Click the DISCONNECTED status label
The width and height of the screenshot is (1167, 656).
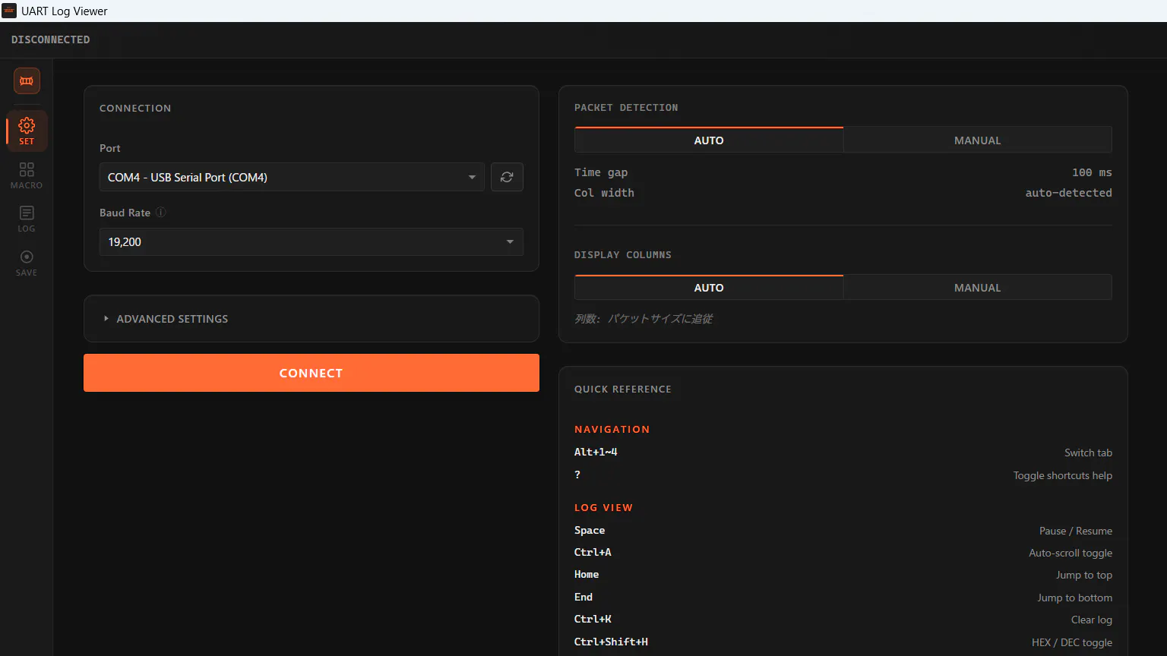50,39
